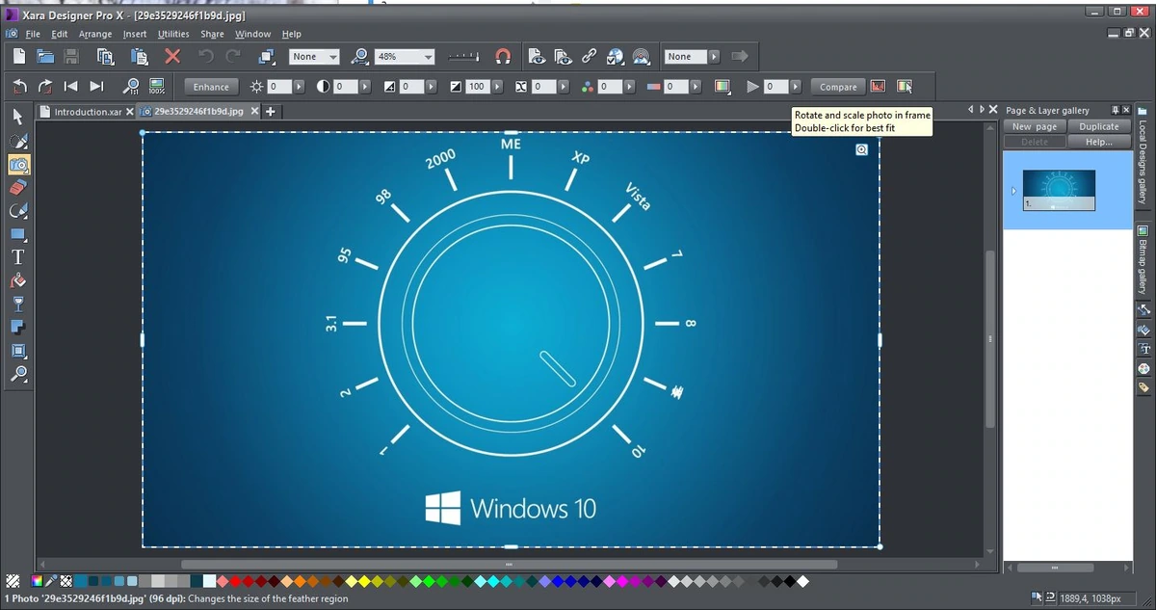
Task: Close the 29e3529246f1b9d.jpg tab
Action: [x=255, y=112]
